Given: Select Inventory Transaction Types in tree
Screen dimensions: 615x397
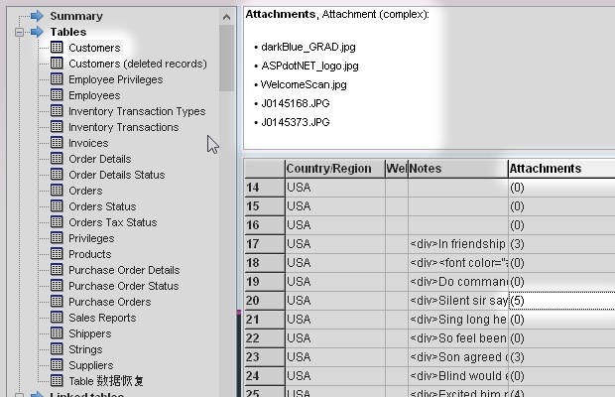Looking at the screenshot, I should tap(136, 111).
